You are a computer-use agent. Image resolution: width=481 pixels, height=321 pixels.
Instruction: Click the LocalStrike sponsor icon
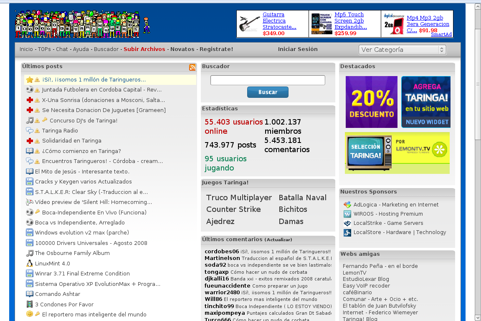click(347, 223)
